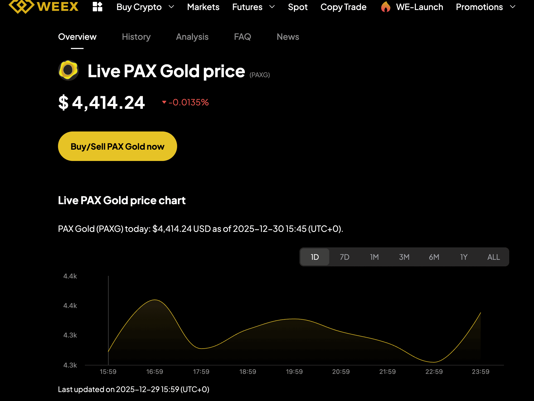Select the Spot trading section
The image size is (534, 401).
(x=298, y=7)
